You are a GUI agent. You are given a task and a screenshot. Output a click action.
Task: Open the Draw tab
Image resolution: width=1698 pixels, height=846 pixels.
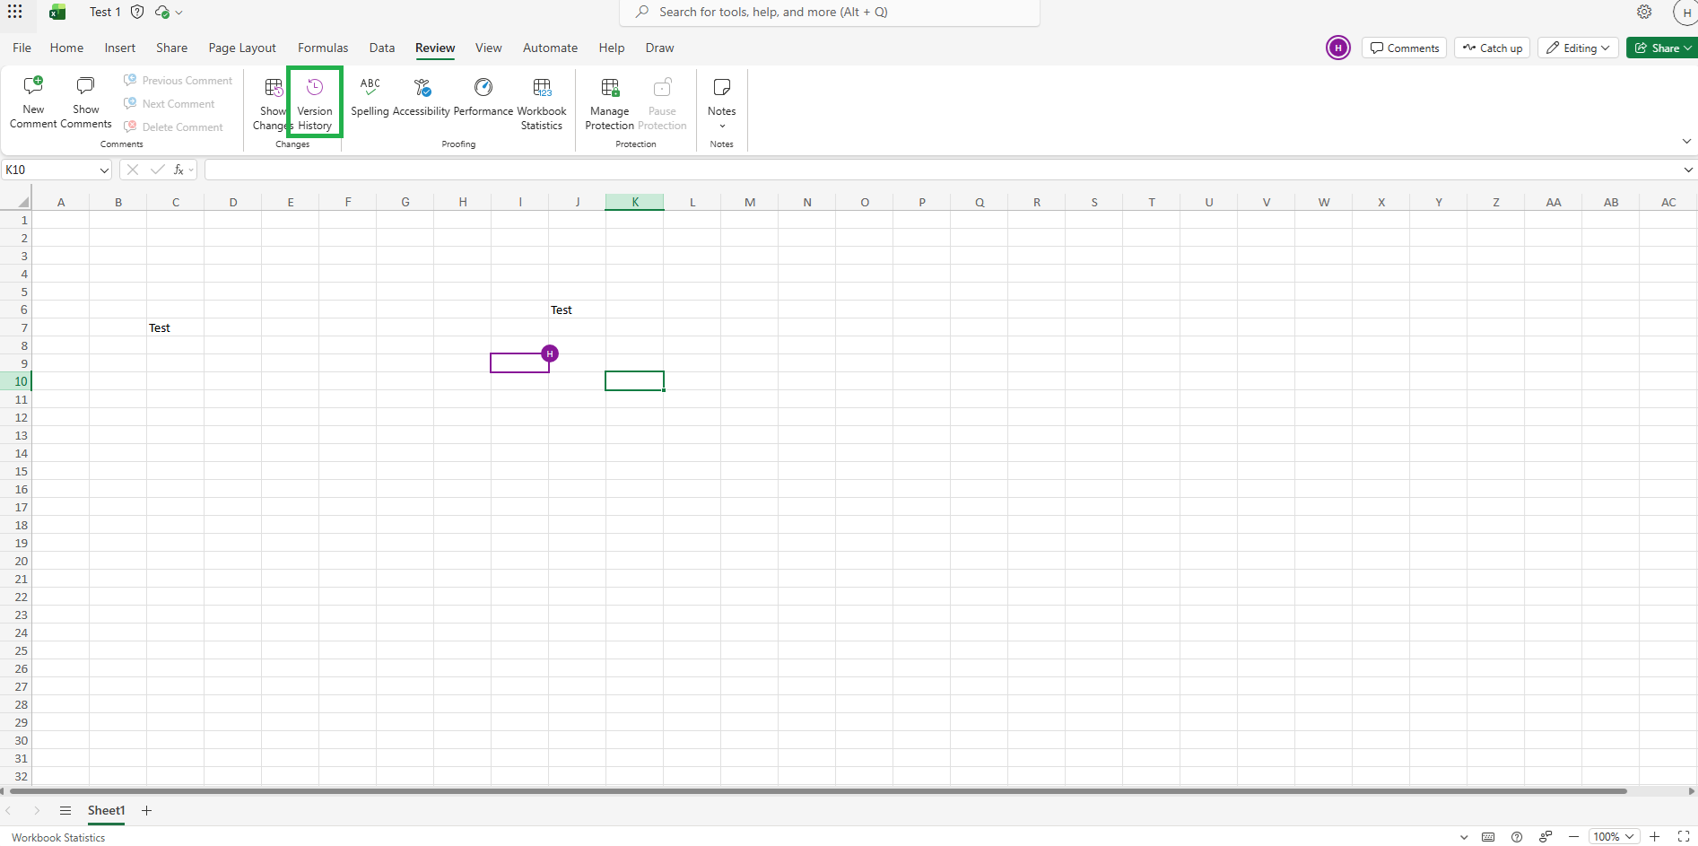pyautogui.click(x=659, y=48)
